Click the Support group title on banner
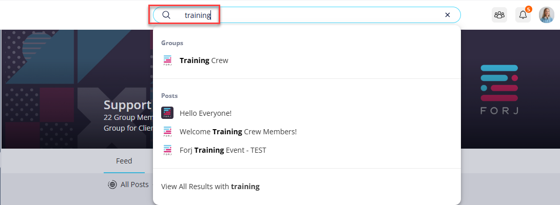Image resolution: width=560 pixels, height=205 pixels. pyautogui.click(x=127, y=105)
